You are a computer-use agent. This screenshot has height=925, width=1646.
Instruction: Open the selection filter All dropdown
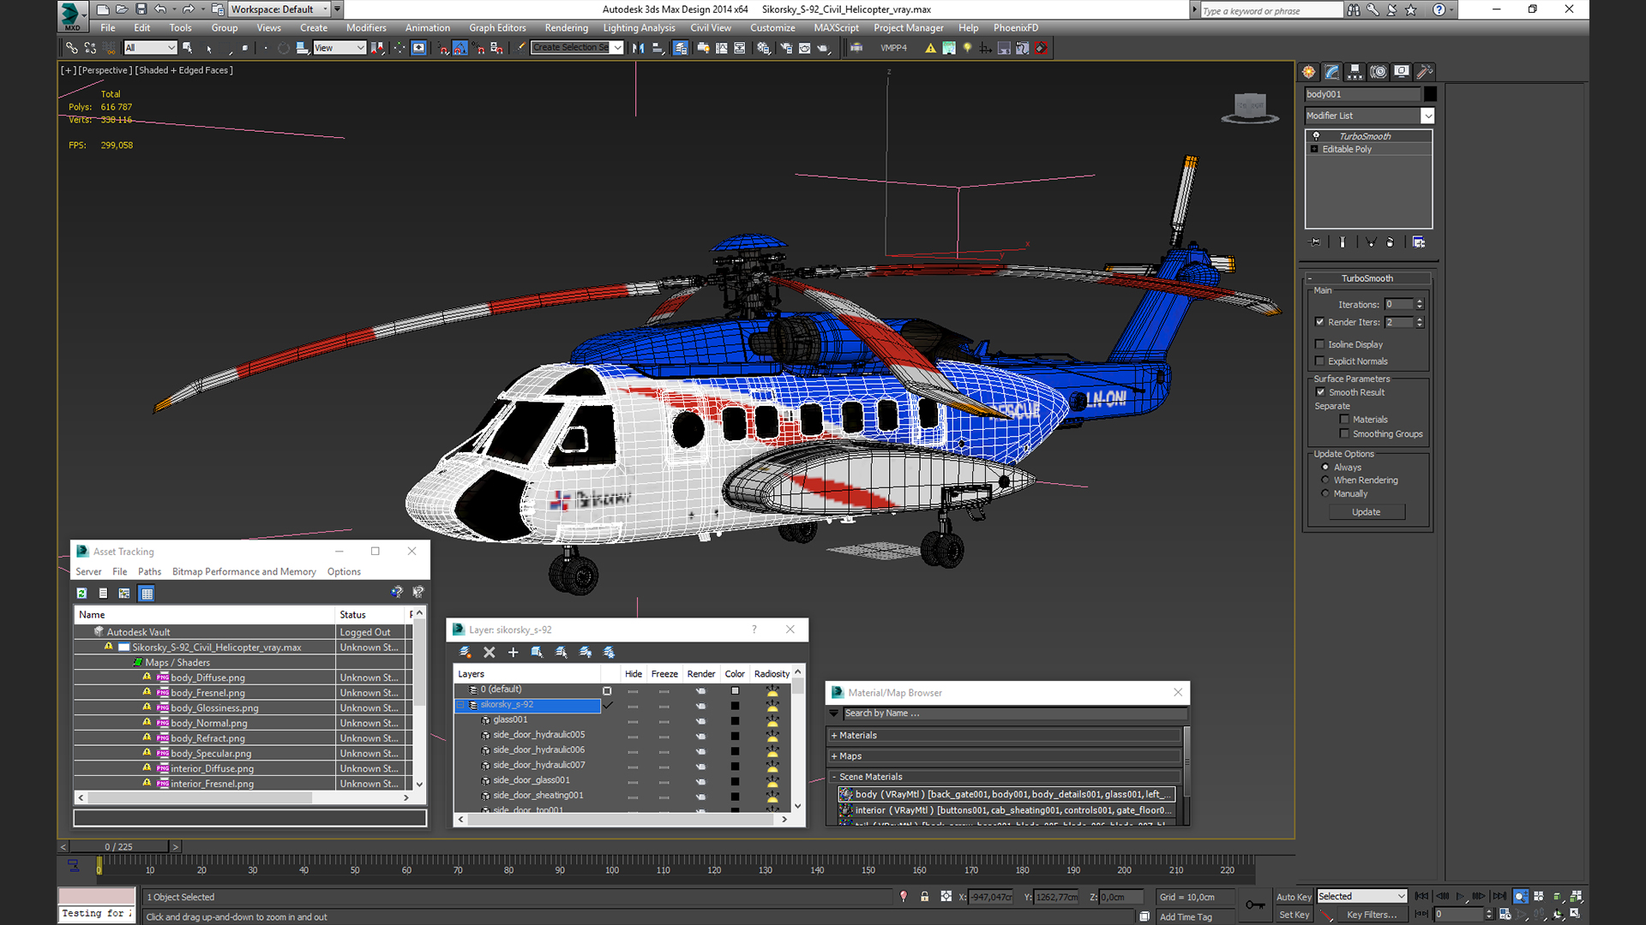pyautogui.click(x=150, y=48)
